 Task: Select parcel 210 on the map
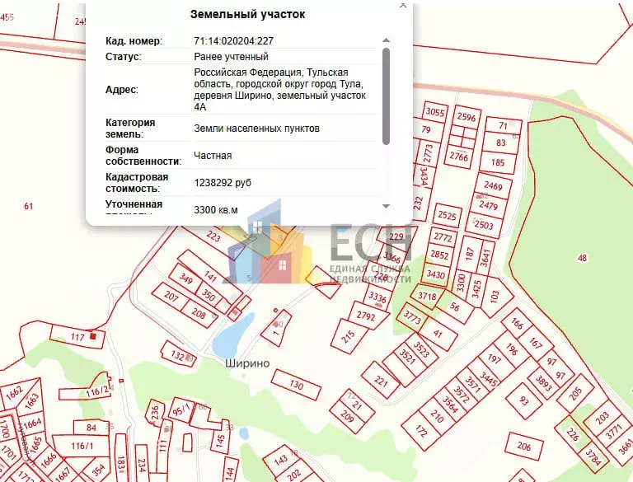click(436, 415)
